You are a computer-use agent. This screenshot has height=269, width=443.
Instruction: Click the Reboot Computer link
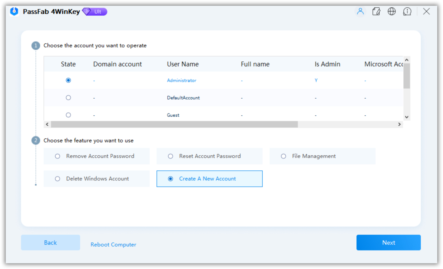click(x=113, y=244)
